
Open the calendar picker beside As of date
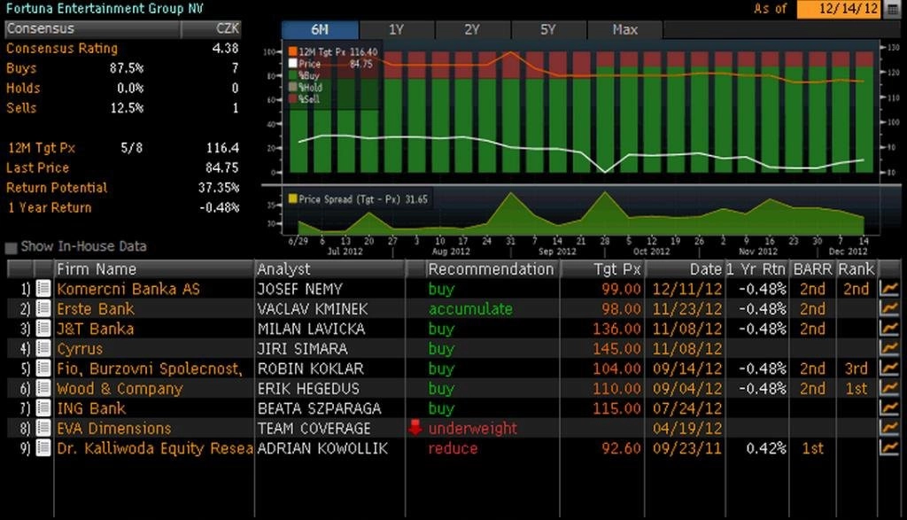click(893, 9)
